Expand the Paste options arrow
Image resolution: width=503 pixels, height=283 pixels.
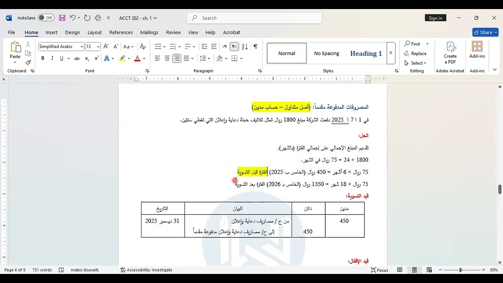tap(15, 62)
